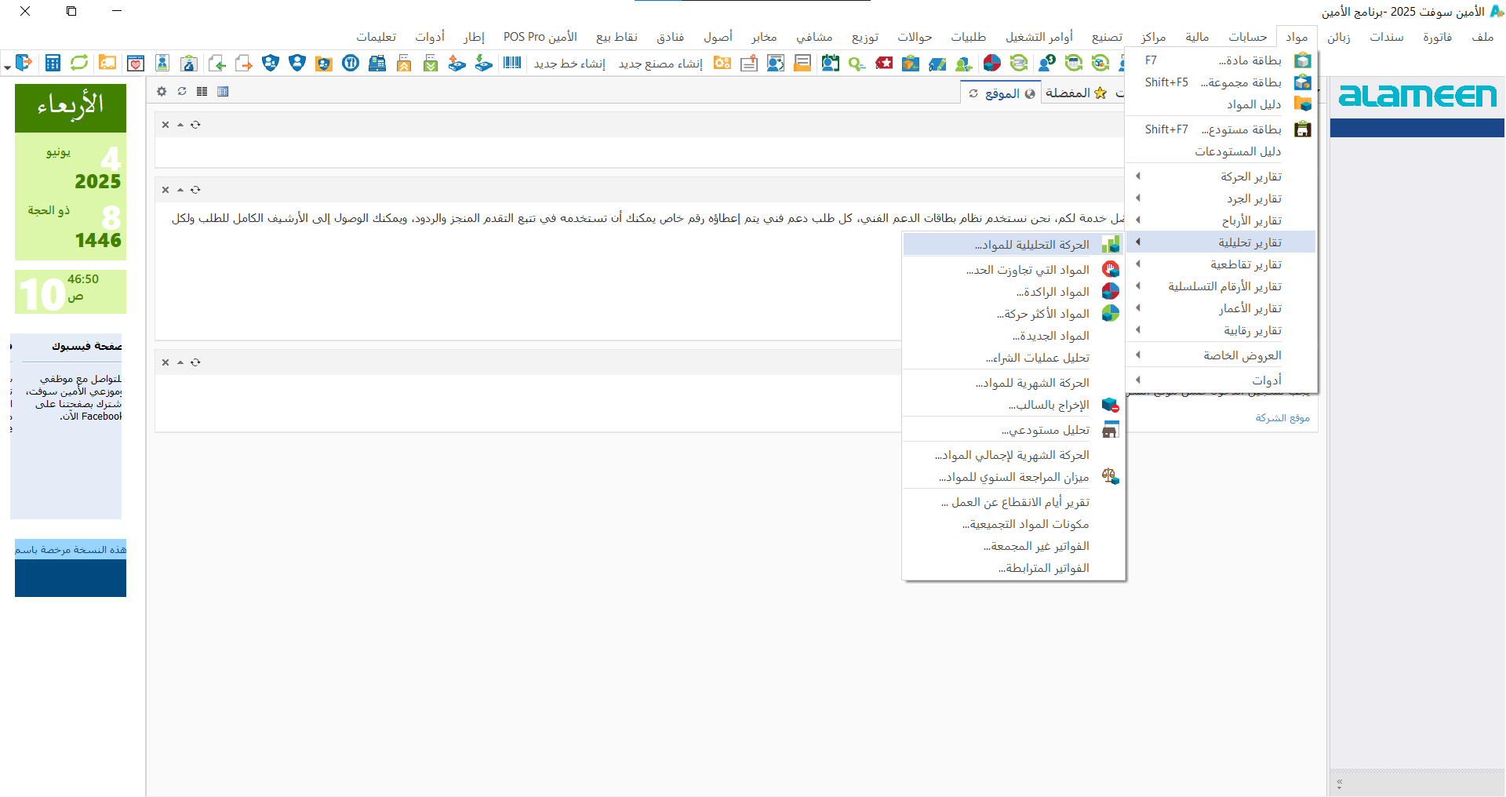Click the red star tag icon

(884, 64)
